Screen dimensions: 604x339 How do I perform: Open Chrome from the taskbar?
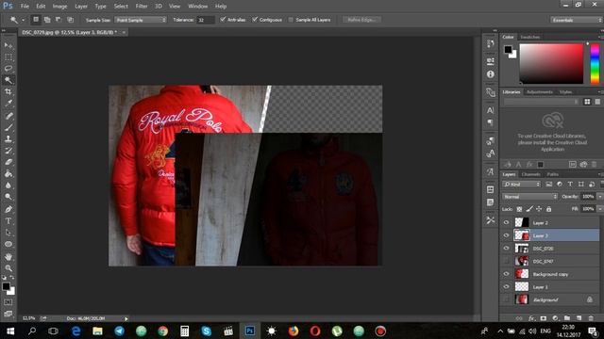[x=162, y=331]
